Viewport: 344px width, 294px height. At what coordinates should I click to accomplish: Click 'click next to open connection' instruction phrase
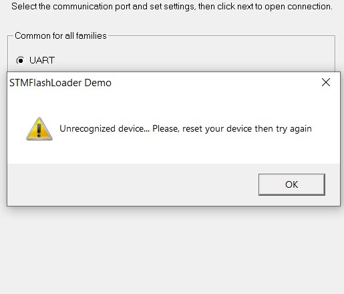click(275, 7)
